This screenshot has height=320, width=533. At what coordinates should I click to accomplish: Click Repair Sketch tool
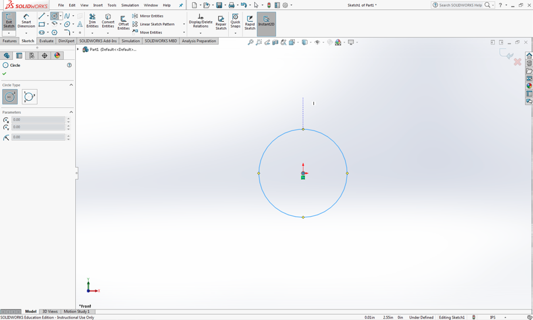click(x=221, y=23)
